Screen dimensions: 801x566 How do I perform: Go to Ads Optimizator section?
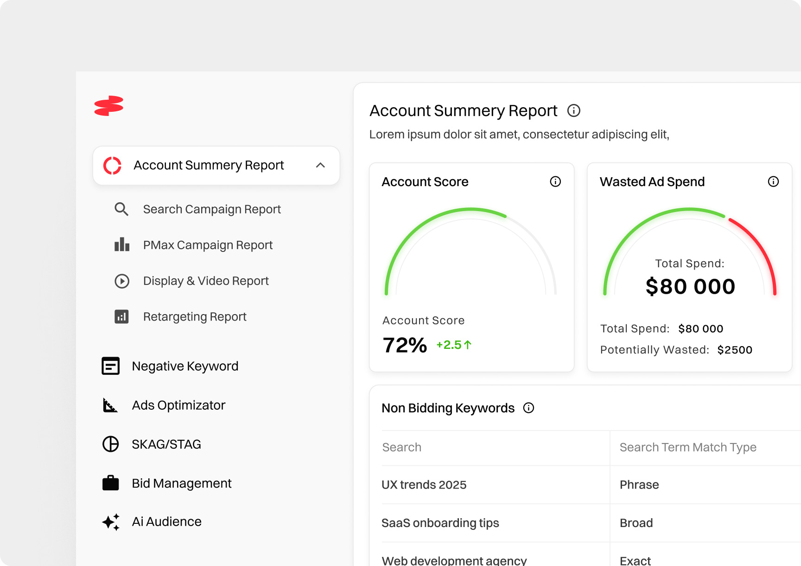178,405
